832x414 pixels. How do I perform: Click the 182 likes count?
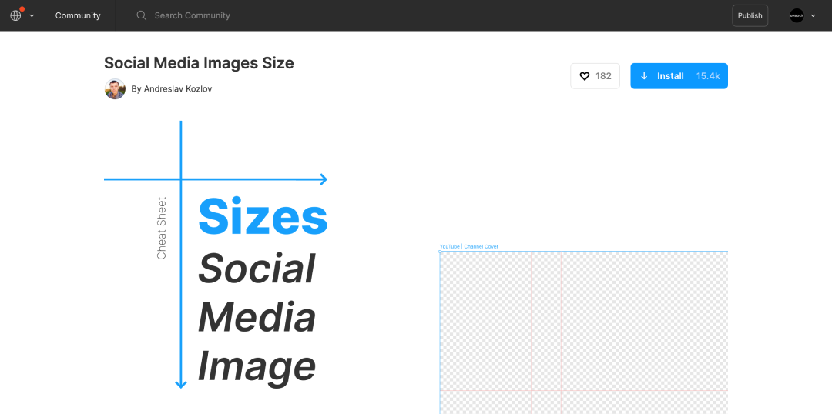603,76
